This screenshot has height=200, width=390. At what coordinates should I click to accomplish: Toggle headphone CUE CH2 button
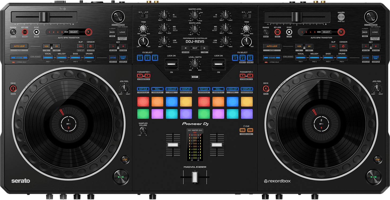click(250, 130)
